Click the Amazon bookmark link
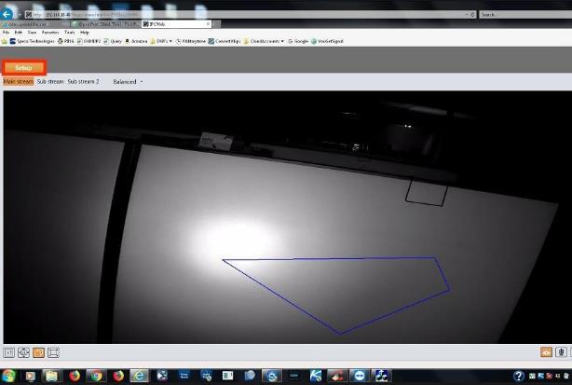Image resolution: width=572 pixels, height=385 pixels. [x=136, y=41]
